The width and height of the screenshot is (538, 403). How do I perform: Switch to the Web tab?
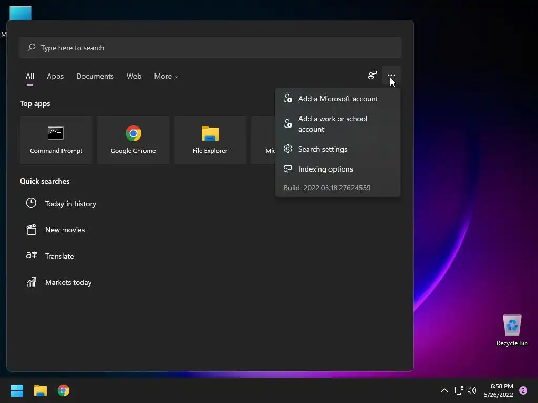point(134,77)
